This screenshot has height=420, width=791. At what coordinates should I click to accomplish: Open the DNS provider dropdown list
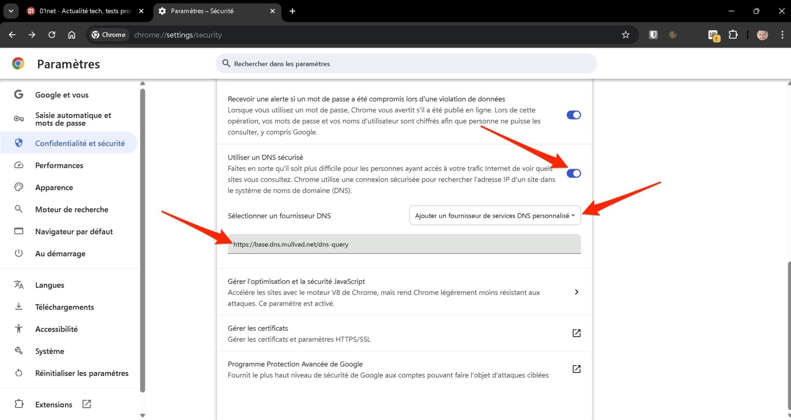point(495,216)
